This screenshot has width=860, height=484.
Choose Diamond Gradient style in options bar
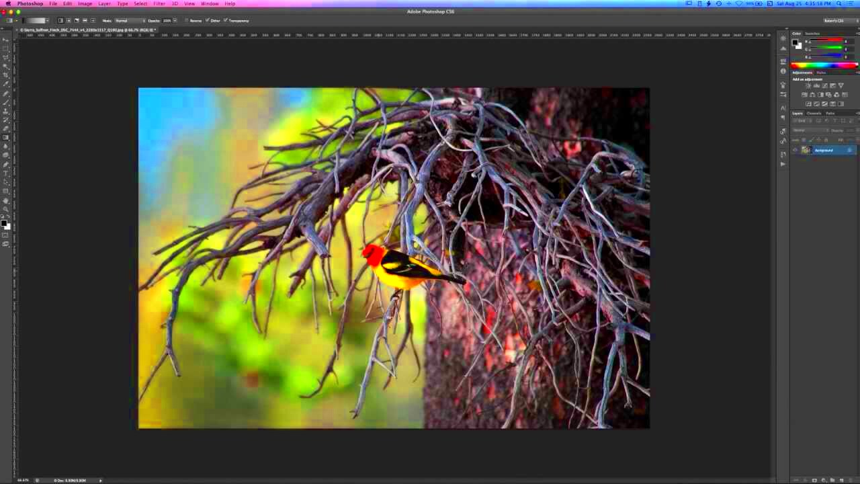93,20
